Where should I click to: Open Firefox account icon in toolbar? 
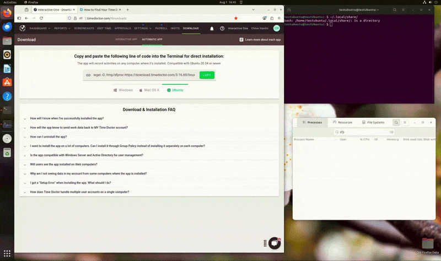point(265,18)
